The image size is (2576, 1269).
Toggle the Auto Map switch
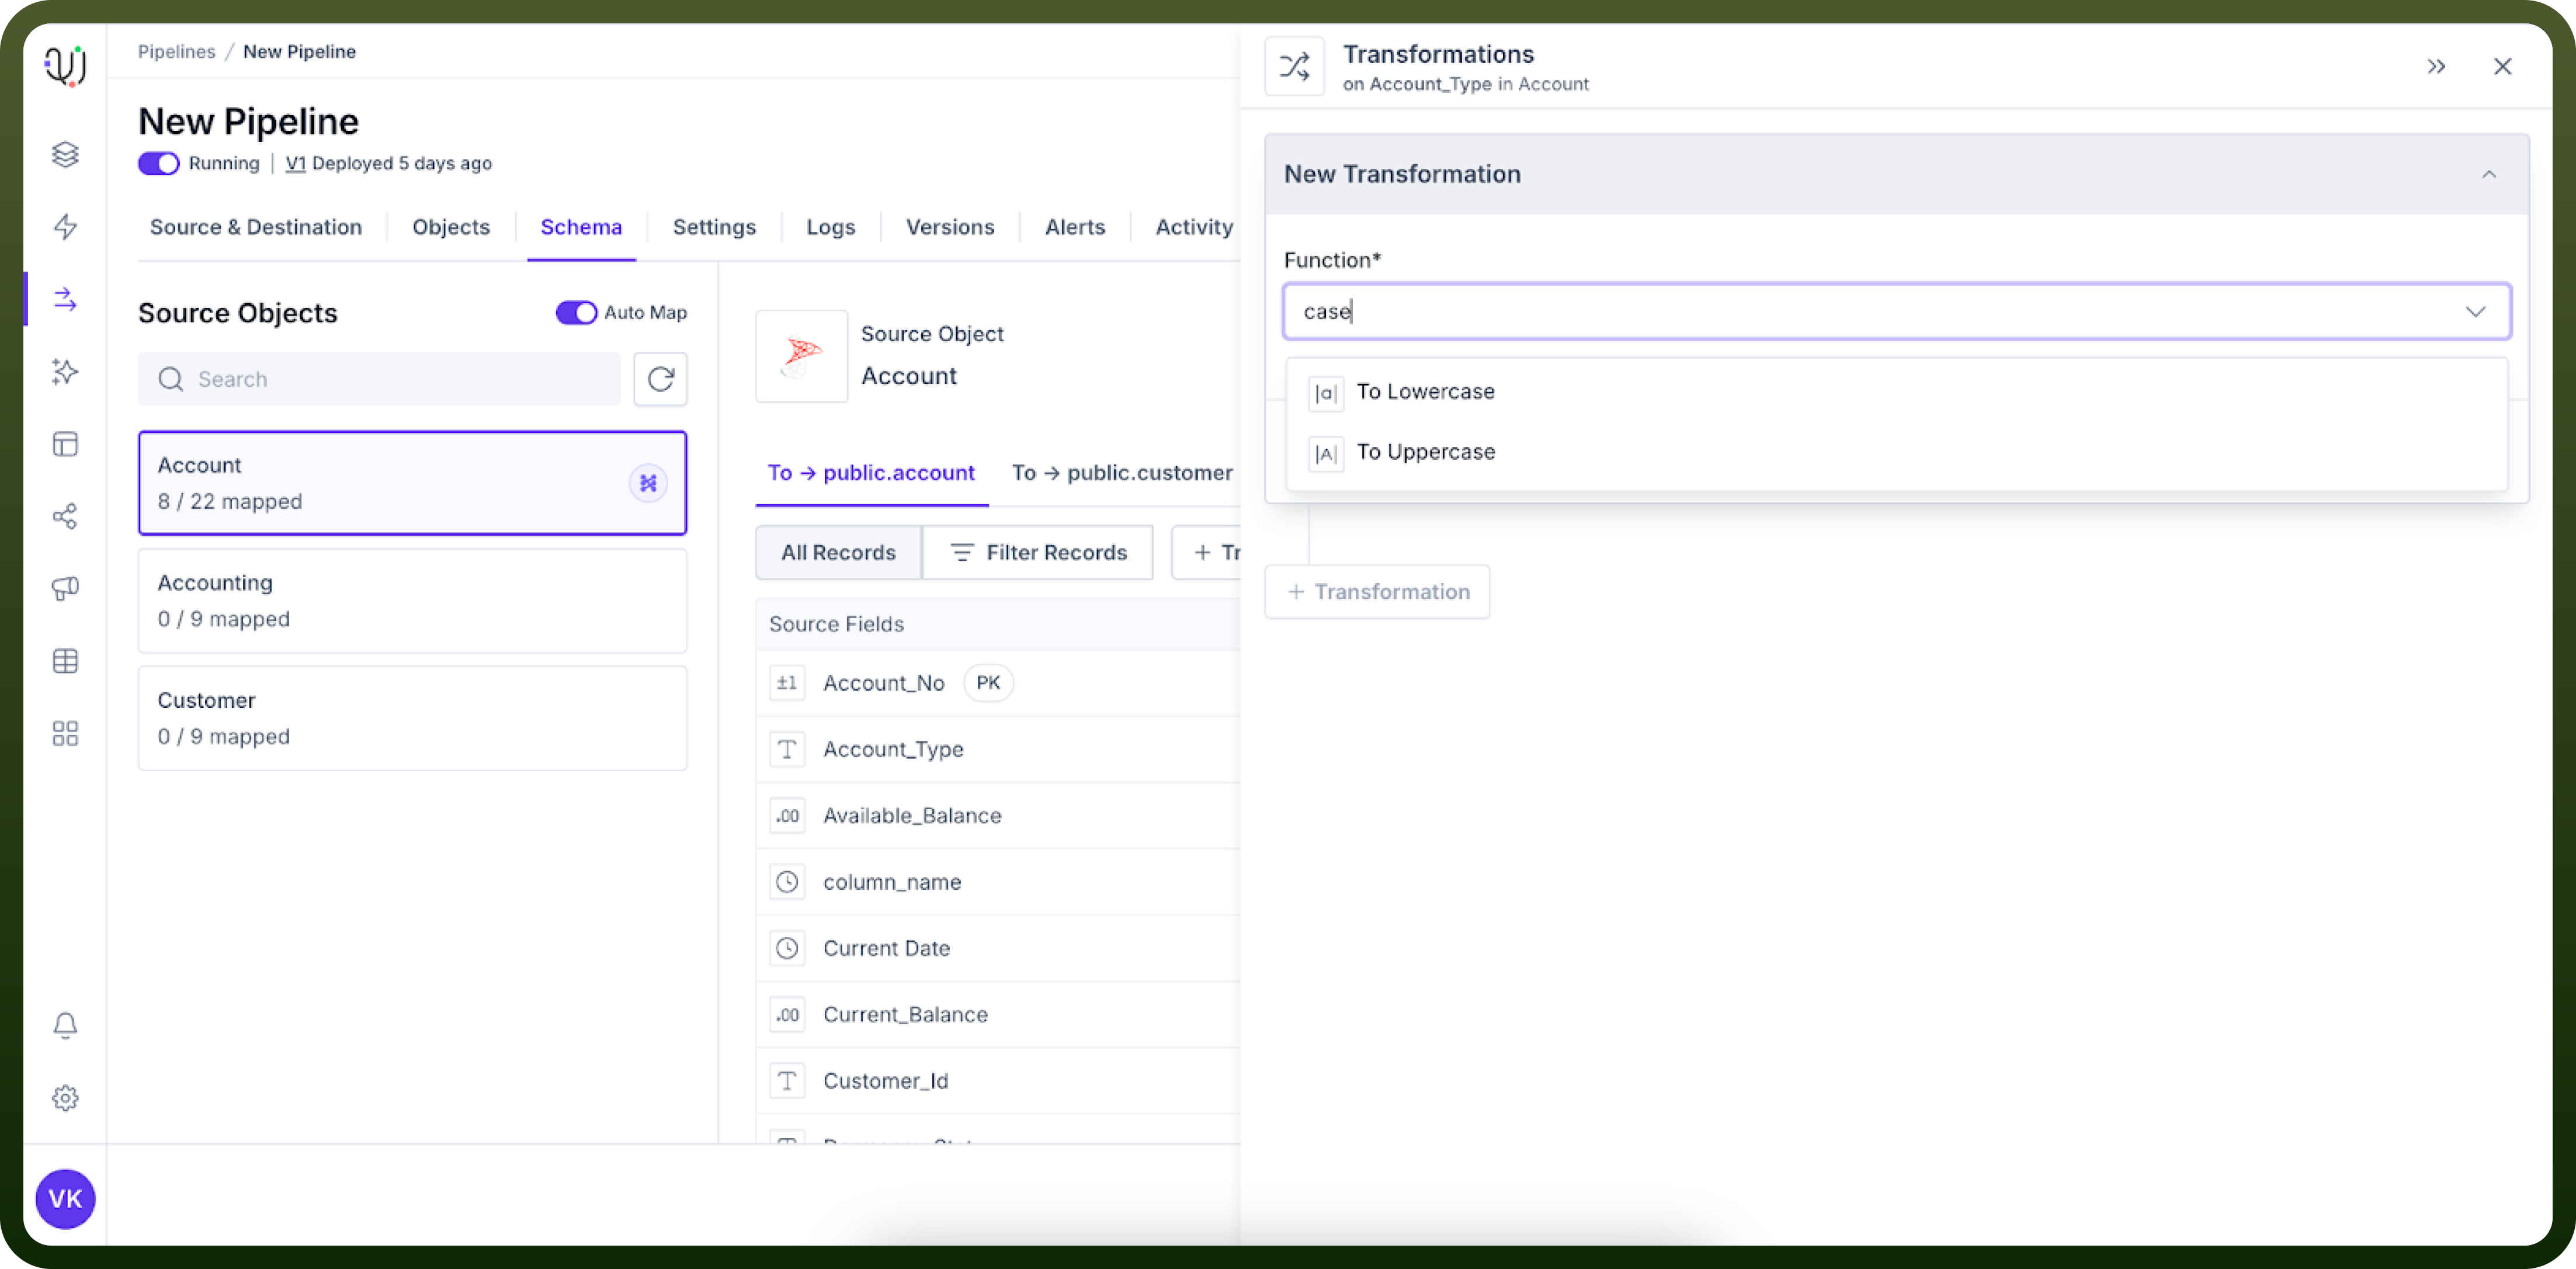pyautogui.click(x=576, y=313)
